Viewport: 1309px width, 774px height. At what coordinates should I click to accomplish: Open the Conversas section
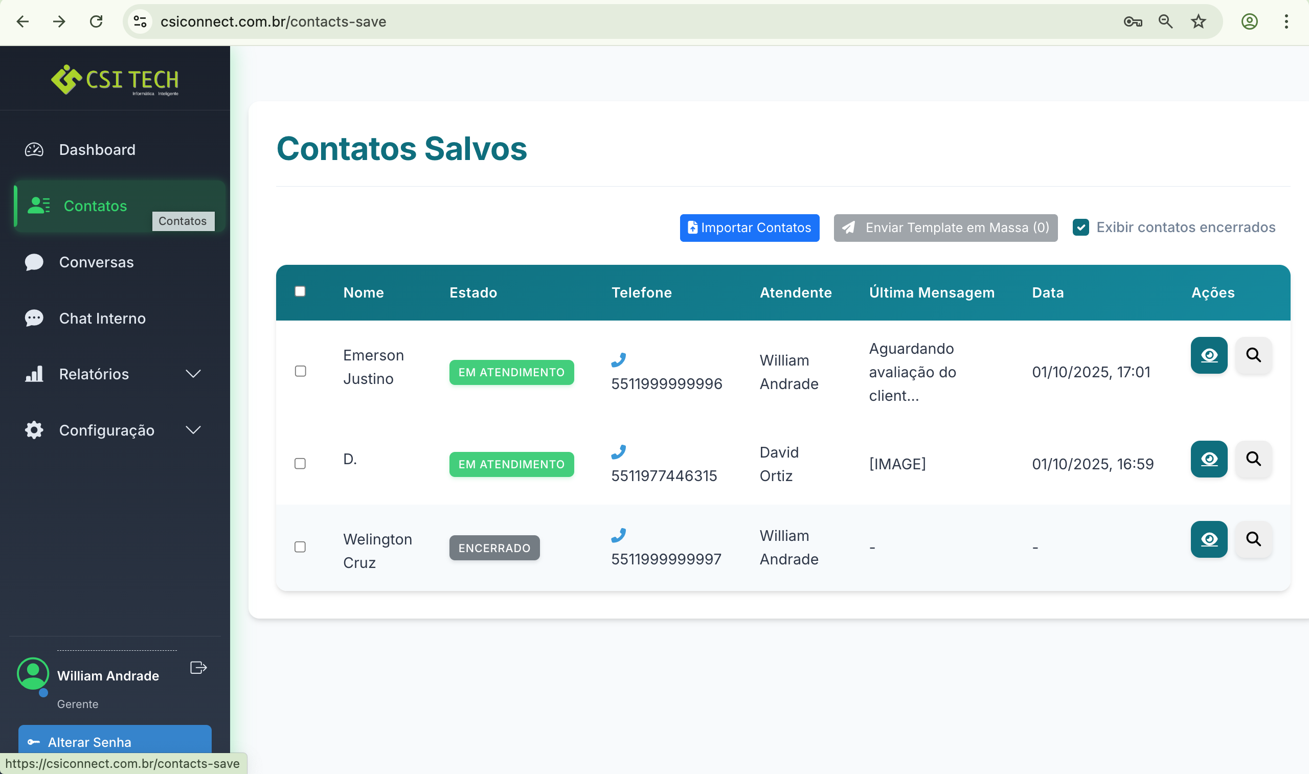97,262
